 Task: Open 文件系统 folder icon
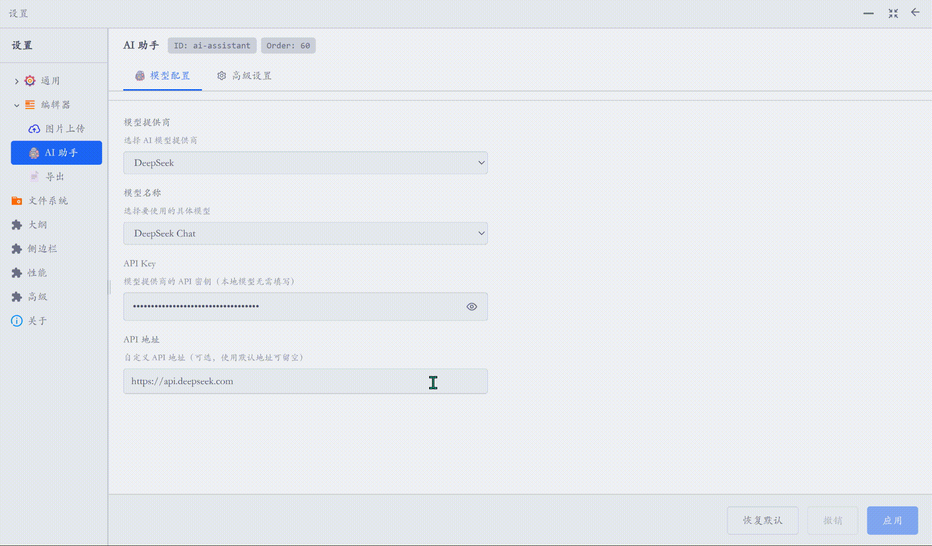pos(17,201)
